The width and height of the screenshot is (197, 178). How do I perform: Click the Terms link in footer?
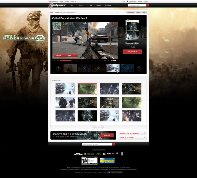100,173
